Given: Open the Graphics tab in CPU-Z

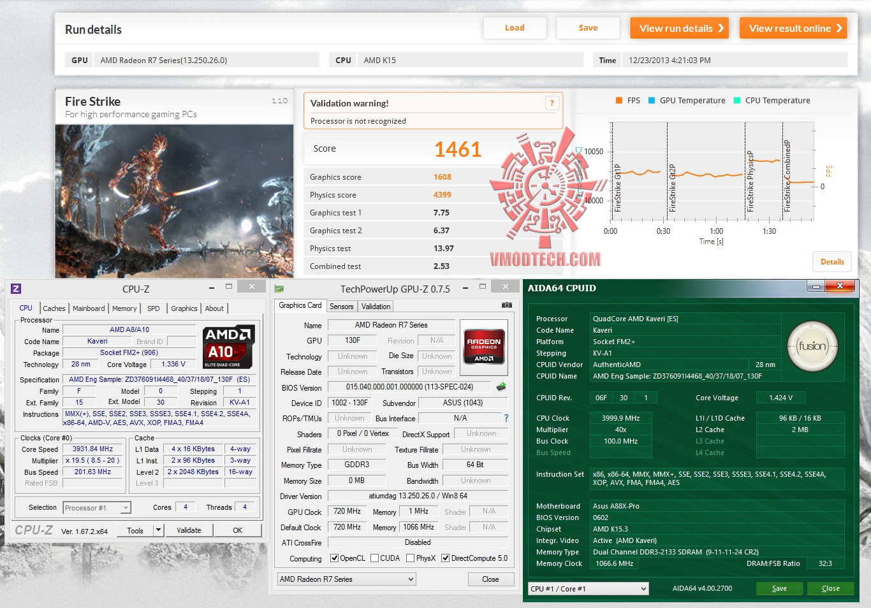Looking at the screenshot, I should pyautogui.click(x=184, y=308).
